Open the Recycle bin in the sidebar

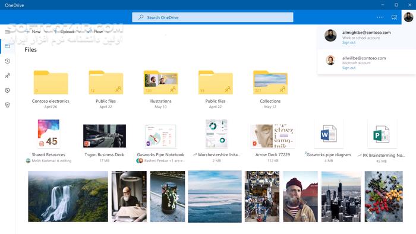point(7,105)
